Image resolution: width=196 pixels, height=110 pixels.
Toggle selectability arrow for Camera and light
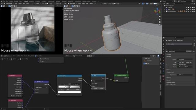(189, 11)
